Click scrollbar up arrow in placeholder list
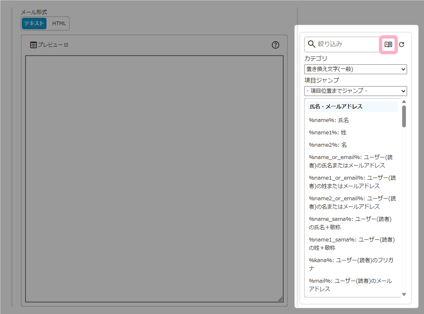 404,102
